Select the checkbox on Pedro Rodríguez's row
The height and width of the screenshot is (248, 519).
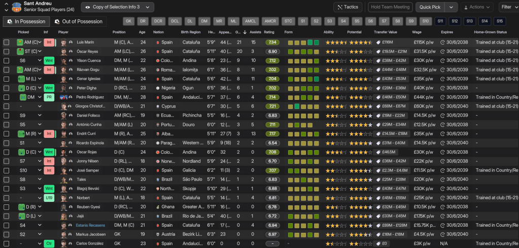[7, 97]
